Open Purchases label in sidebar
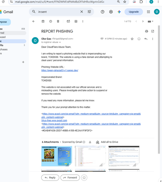 13,50
